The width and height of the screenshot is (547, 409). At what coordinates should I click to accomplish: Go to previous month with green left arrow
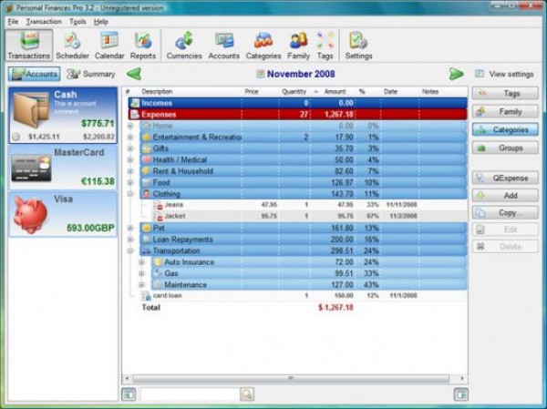click(134, 74)
